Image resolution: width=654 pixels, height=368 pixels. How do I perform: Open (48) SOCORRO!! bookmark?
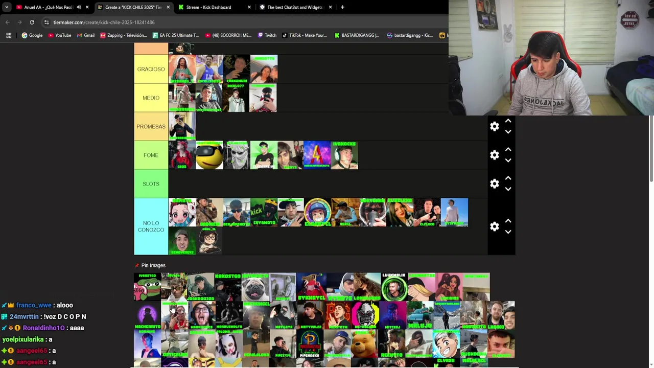[x=228, y=35]
